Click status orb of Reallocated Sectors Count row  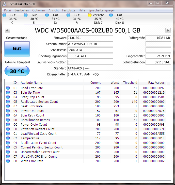coord(8,102)
